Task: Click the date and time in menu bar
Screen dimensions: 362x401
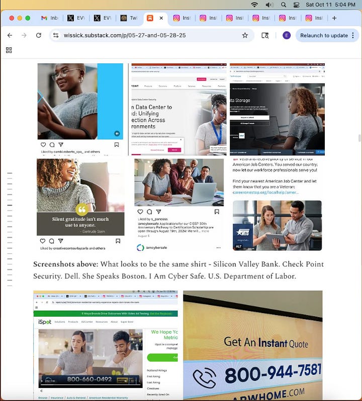Action: pyautogui.click(x=330, y=5)
